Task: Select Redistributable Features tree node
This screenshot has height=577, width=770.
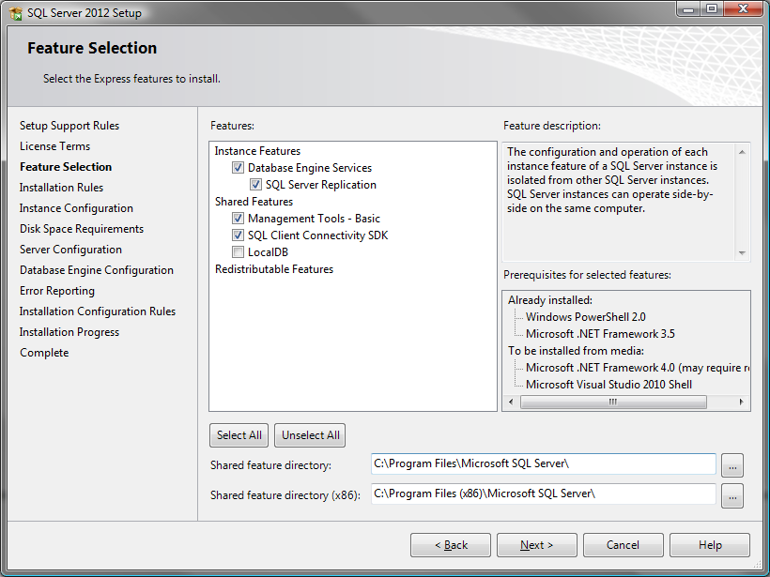Action: [x=274, y=269]
